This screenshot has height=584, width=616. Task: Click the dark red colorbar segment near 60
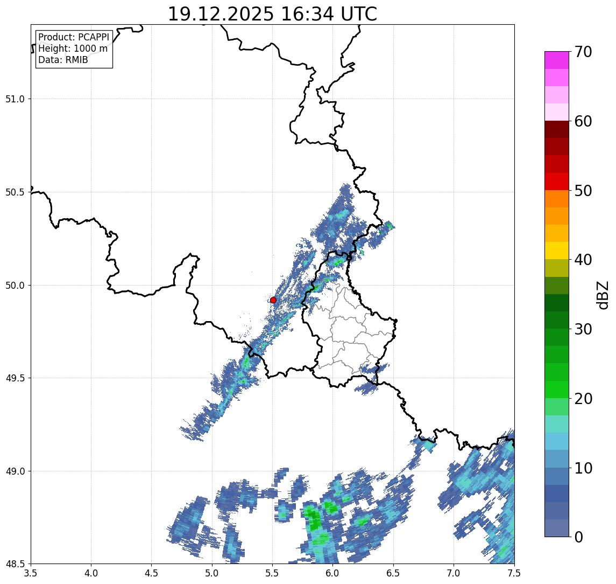point(557,129)
